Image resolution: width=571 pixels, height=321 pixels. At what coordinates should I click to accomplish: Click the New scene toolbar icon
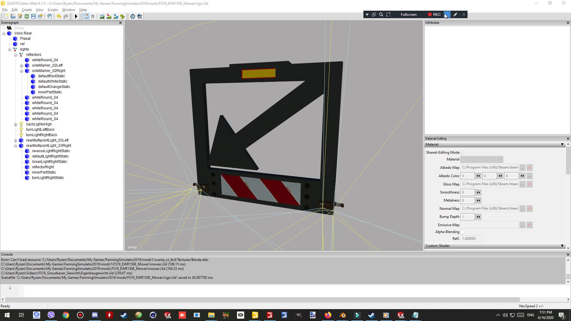(6, 16)
